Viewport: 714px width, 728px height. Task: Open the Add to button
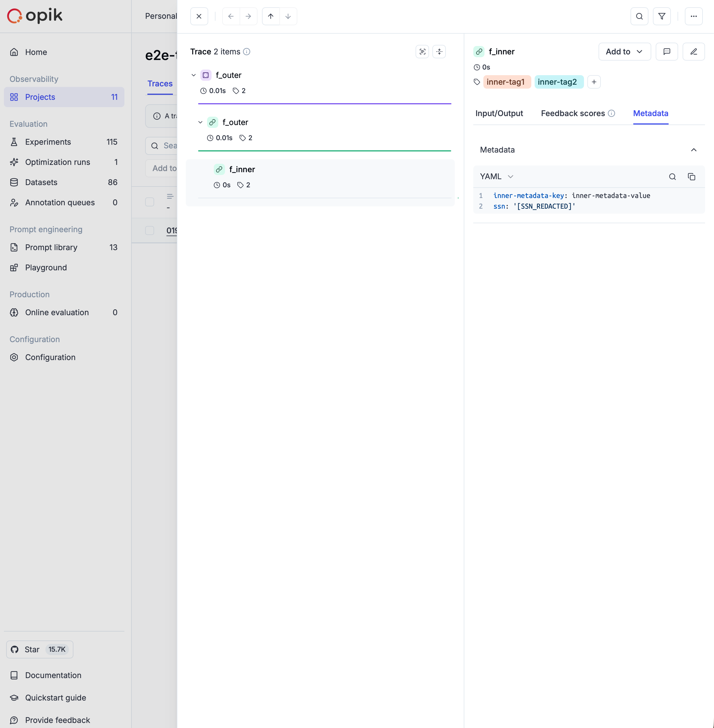pos(624,52)
